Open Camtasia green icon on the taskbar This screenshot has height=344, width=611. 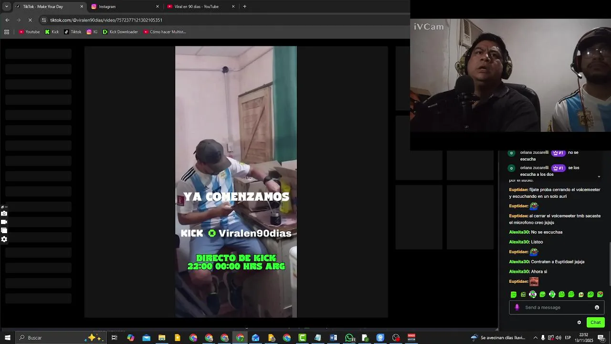302,338
